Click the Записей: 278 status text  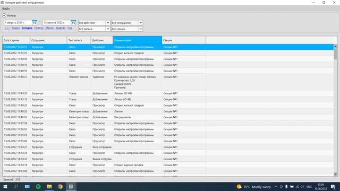click(x=12, y=179)
